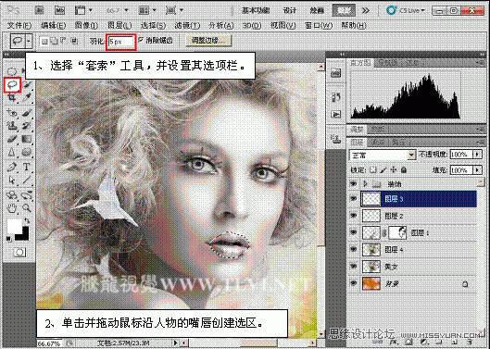
Task: Switch to 基本功能 workspace
Action: 256,10
